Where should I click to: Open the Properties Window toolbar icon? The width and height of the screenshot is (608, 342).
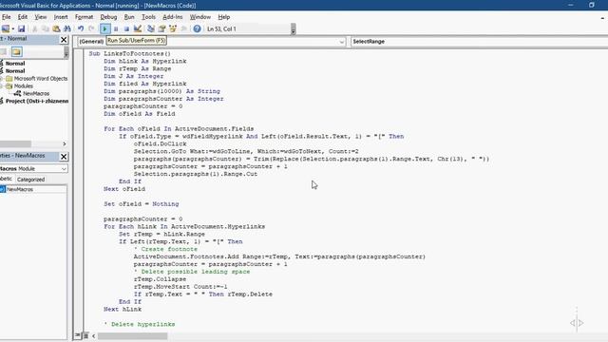pyautogui.click(x=161, y=28)
